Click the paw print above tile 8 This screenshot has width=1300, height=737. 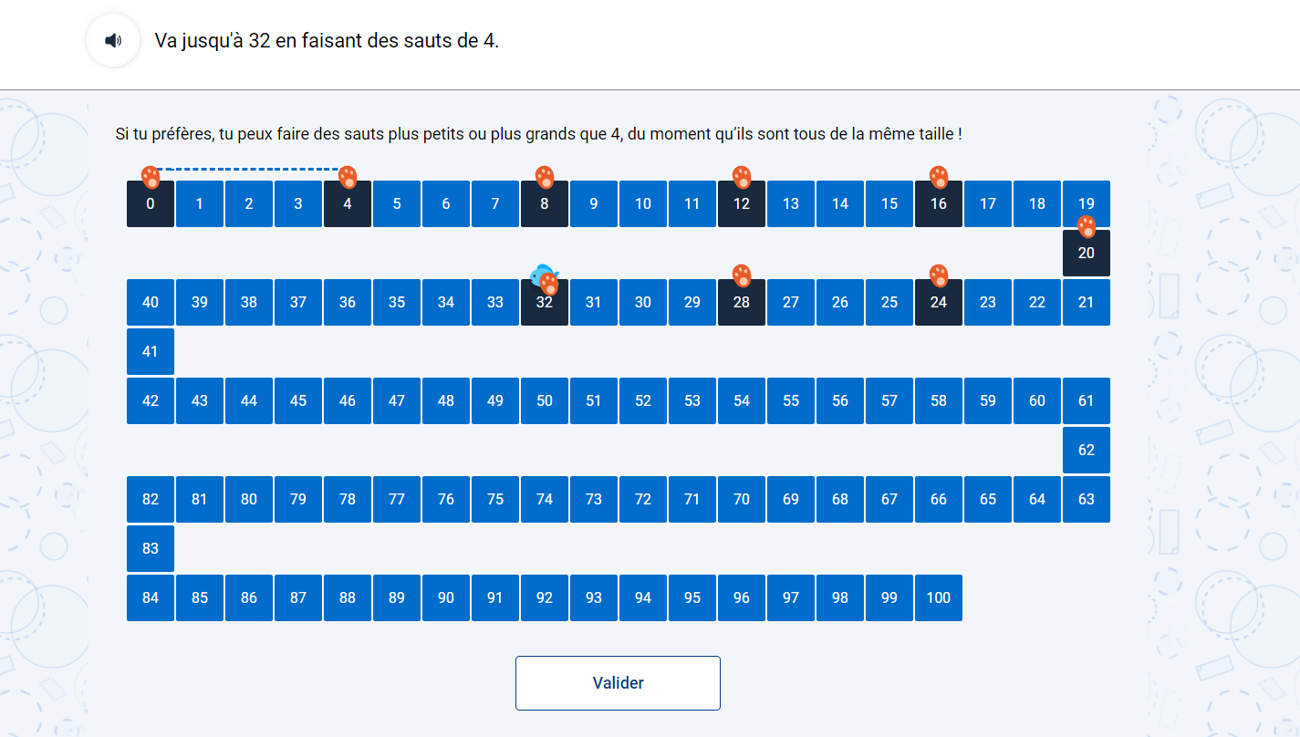(x=545, y=176)
